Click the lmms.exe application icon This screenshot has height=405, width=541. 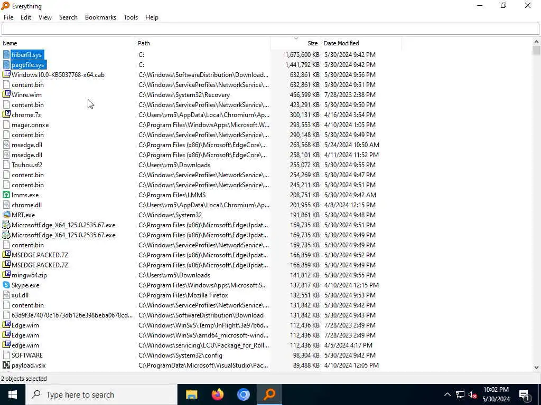tap(6, 195)
